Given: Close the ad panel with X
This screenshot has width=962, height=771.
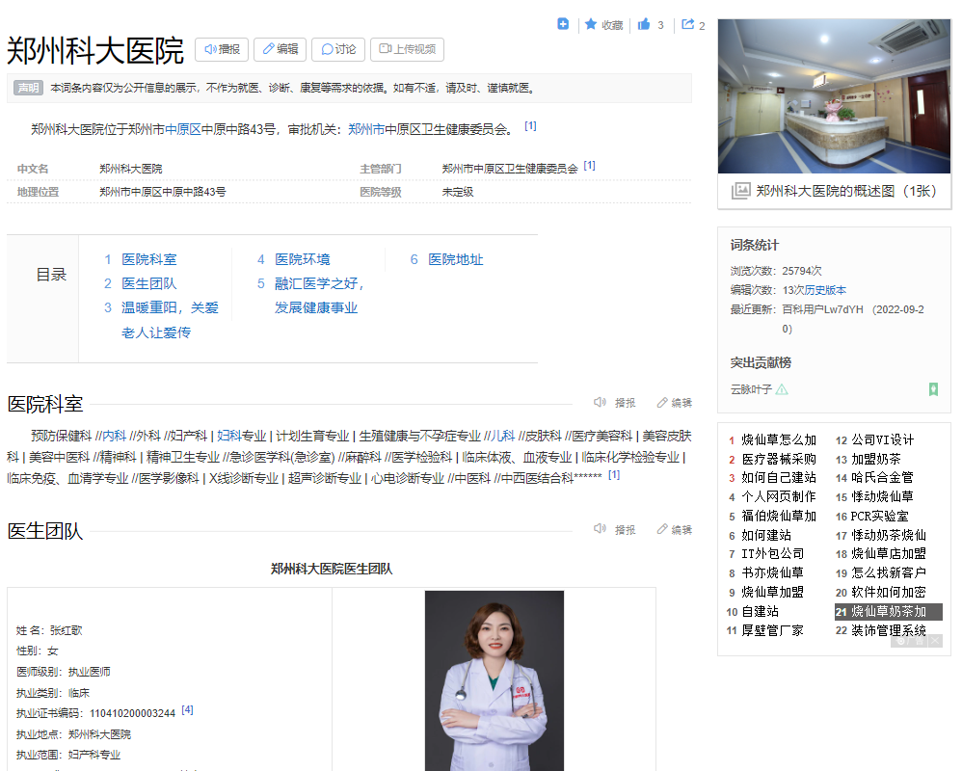Looking at the screenshot, I should pos(935,640).
